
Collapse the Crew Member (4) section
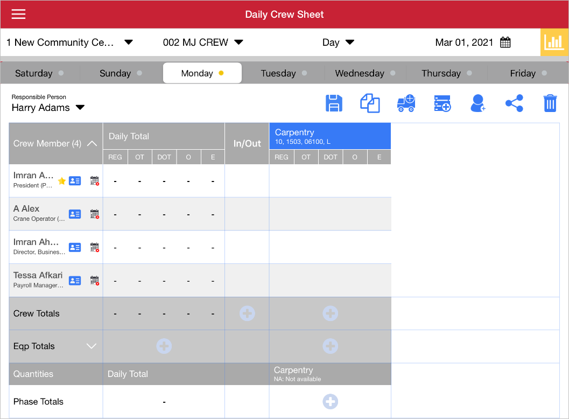(92, 143)
